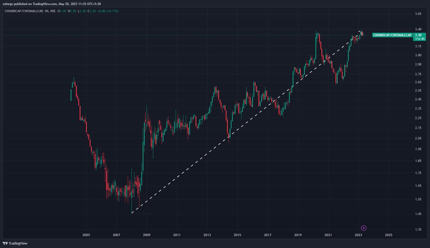
Task: Select the green CNXMIDCAP/CNXSMALLCAP price line label
Action: (392, 35)
